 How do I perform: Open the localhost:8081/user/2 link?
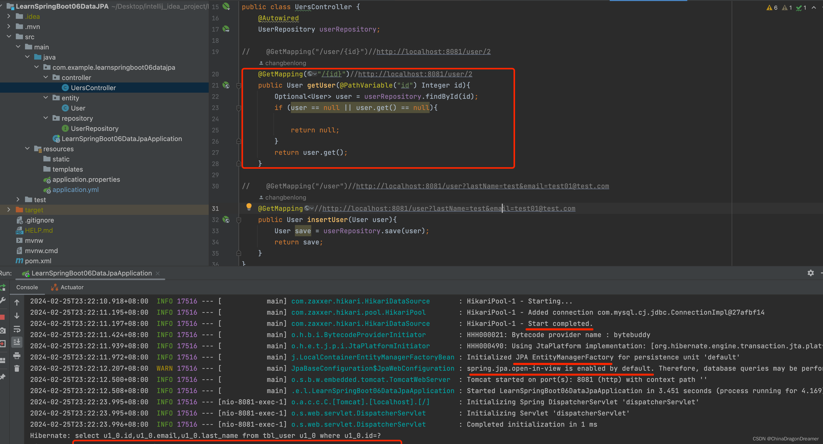pos(415,74)
